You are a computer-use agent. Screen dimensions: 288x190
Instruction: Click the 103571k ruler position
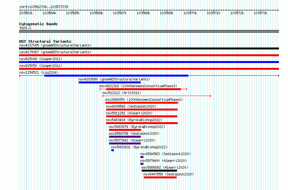coord(214,13)
